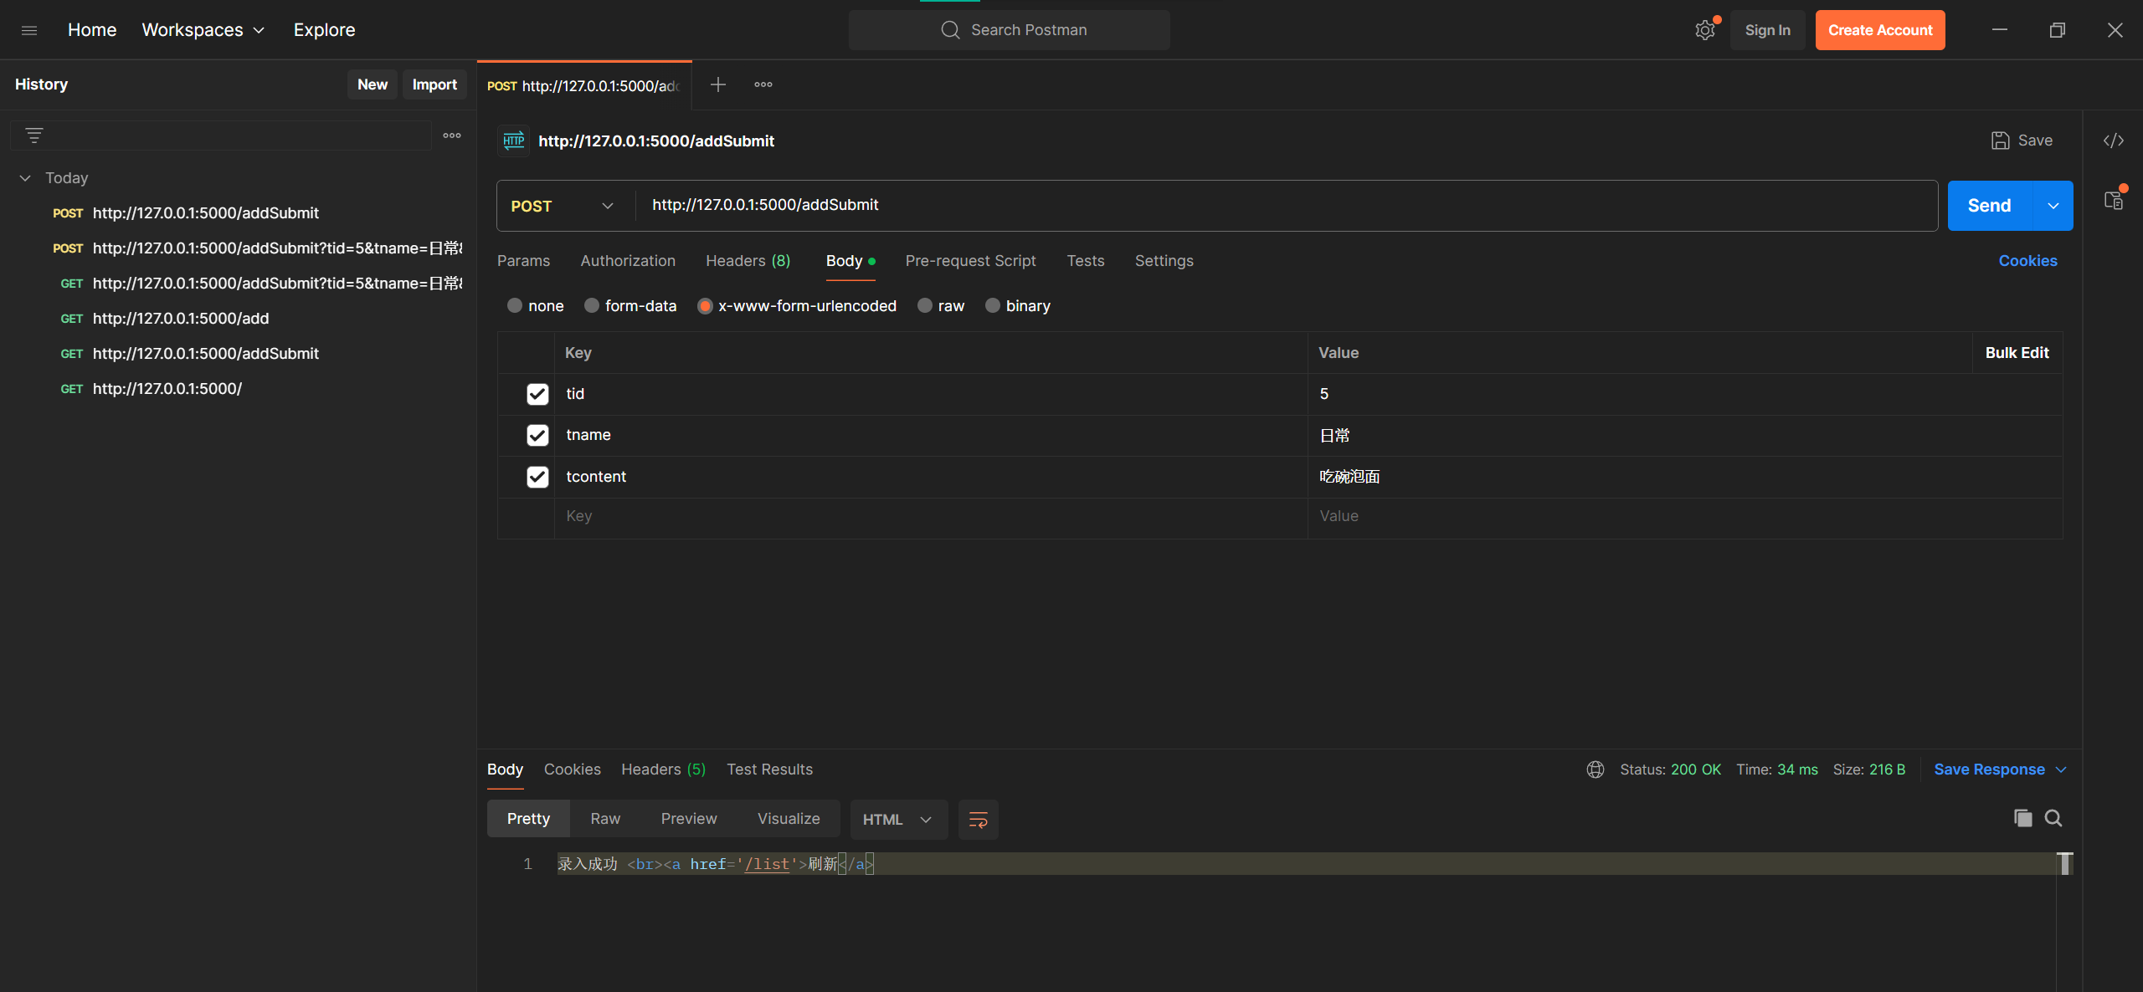
Task: Search within the response body icon
Action: click(2053, 818)
